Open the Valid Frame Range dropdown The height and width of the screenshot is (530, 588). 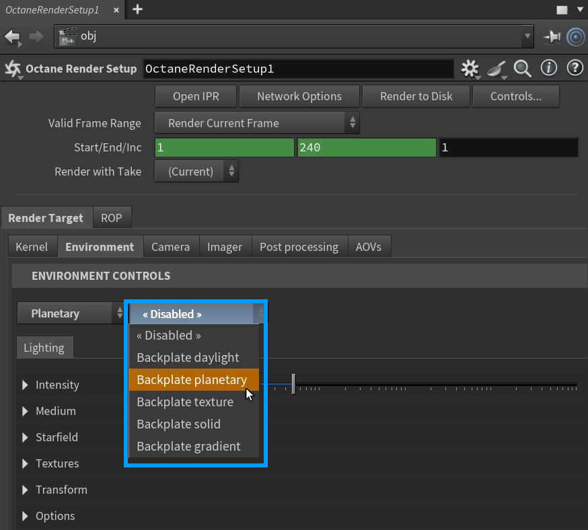[x=256, y=123]
